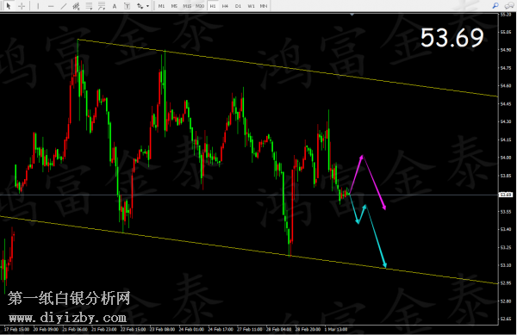
Task: Select the W1 weekly timeframe
Action: pyautogui.click(x=251, y=6)
